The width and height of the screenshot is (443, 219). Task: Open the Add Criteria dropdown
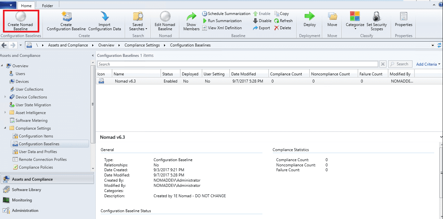pos(428,64)
